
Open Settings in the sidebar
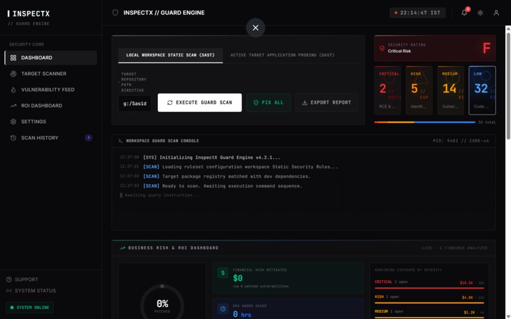[x=51, y=122]
